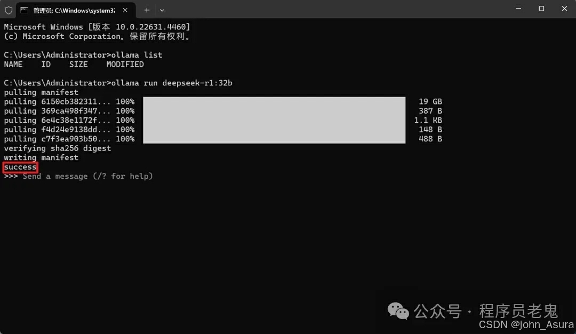Click the 'verifying sha256 digest' line

[x=57, y=148]
